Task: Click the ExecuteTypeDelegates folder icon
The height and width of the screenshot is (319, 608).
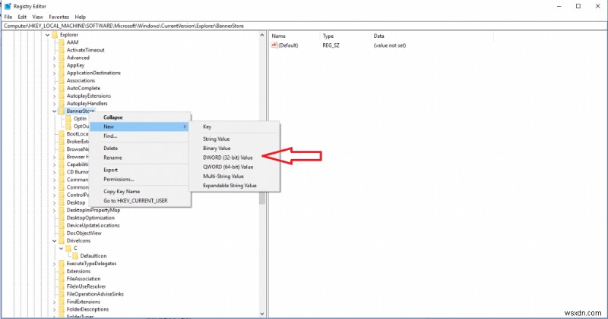Action: [x=62, y=264]
